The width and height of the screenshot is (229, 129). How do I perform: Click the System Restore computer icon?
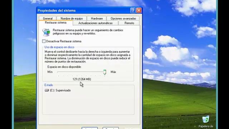coord(46,32)
